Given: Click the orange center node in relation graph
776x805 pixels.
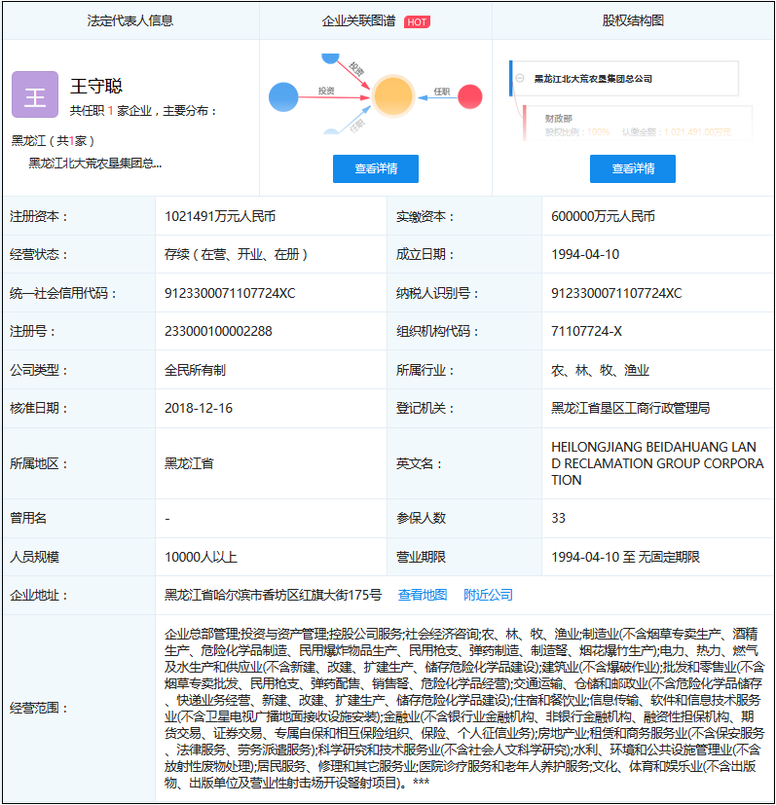Looking at the screenshot, I should [x=393, y=96].
